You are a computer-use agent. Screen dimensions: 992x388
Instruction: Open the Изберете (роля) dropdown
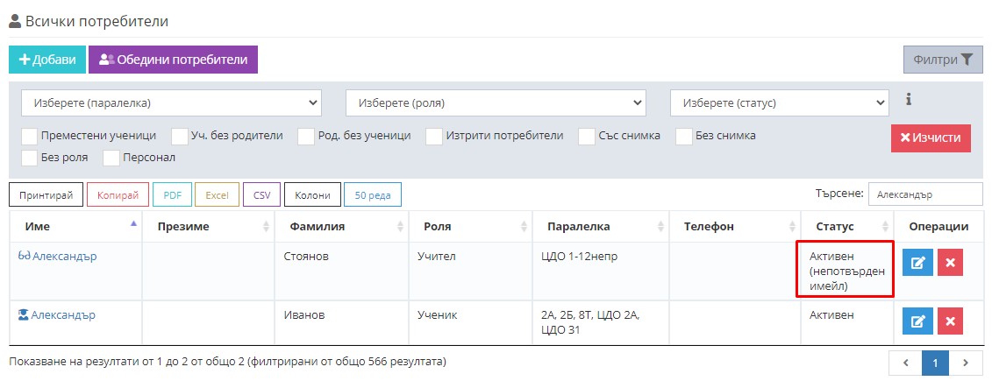(496, 102)
